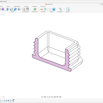Close the plug_40 document tab

(100, 4)
